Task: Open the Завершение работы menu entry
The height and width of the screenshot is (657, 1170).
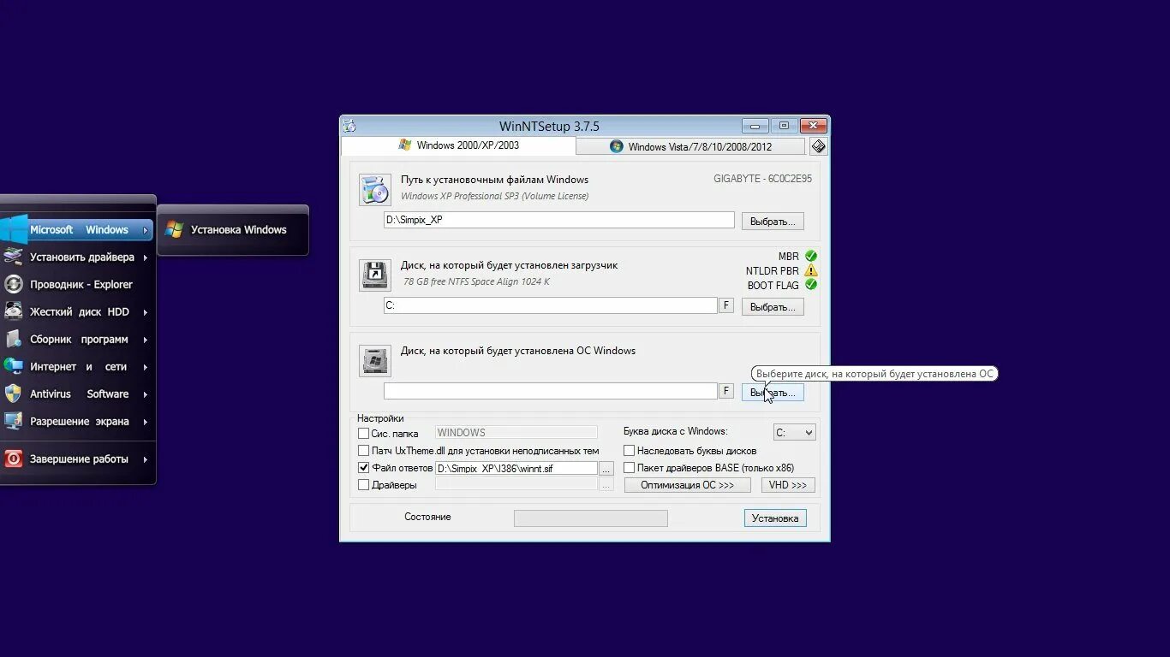Action: click(x=77, y=459)
